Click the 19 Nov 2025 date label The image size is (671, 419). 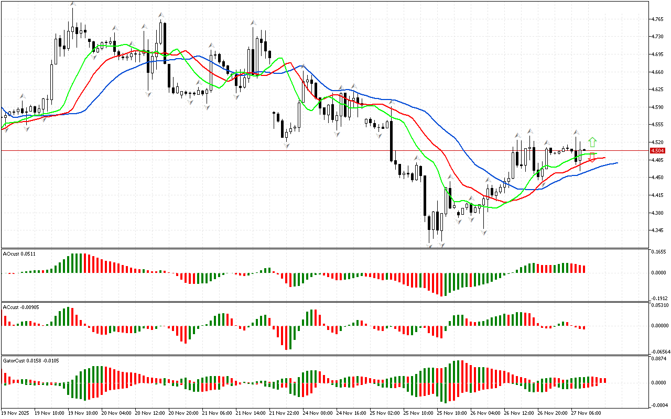click(x=16, y=413)
